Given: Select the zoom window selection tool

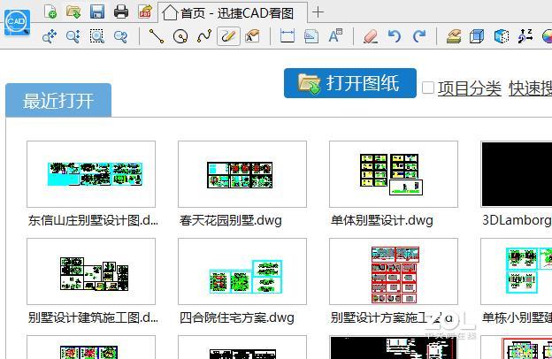Looking at the screenshot, I should [96, 36].
